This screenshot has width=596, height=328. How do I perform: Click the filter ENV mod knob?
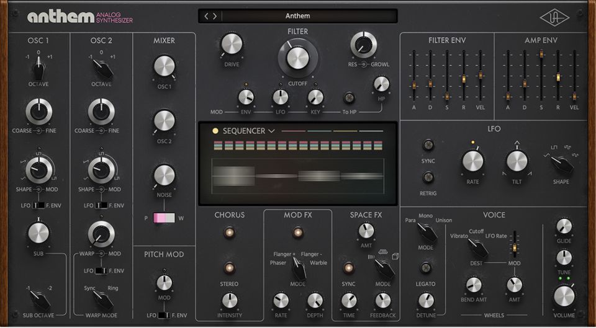coord(246,97)
